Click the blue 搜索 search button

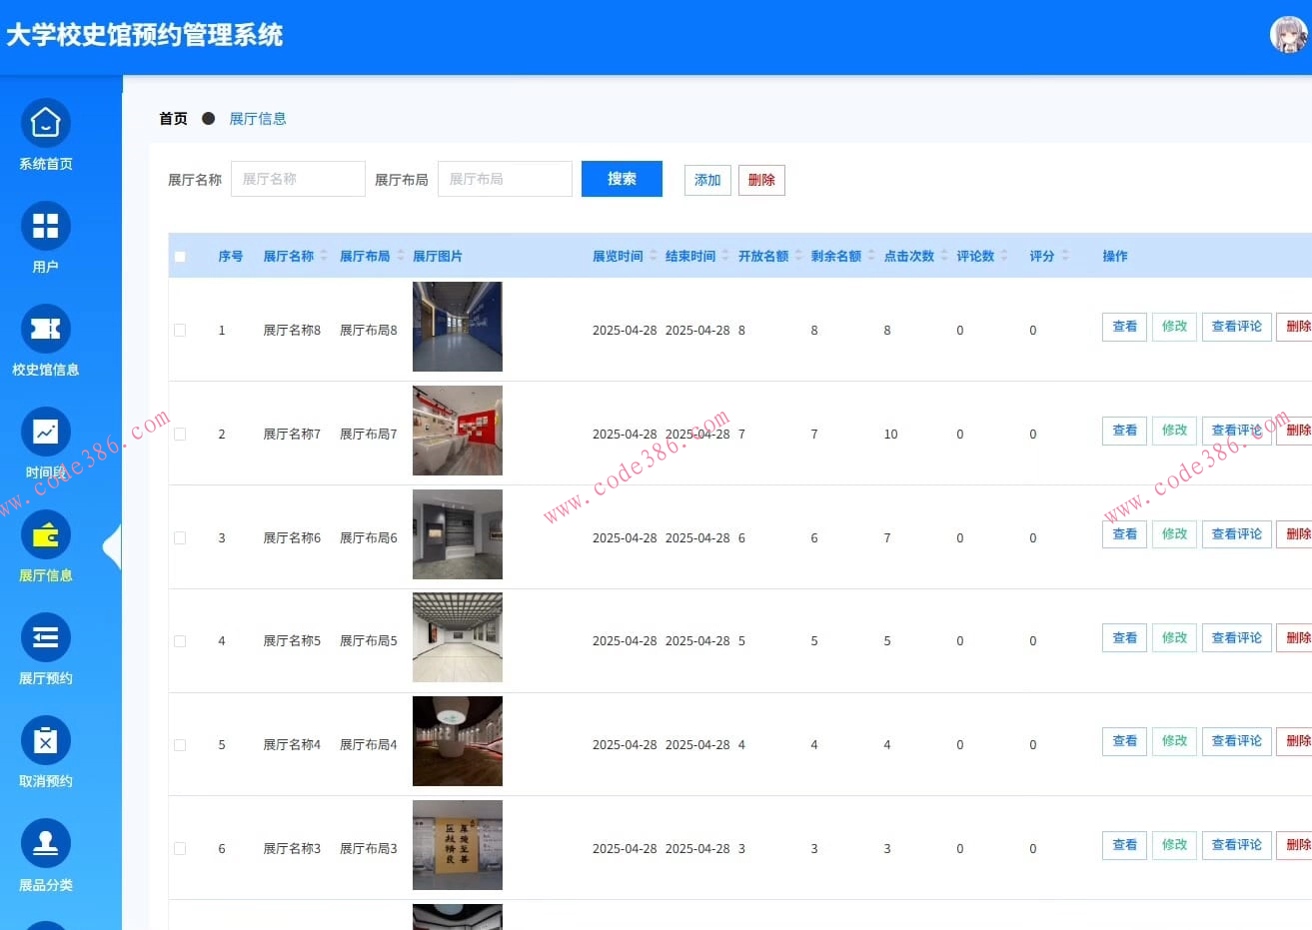coord(622,179)
